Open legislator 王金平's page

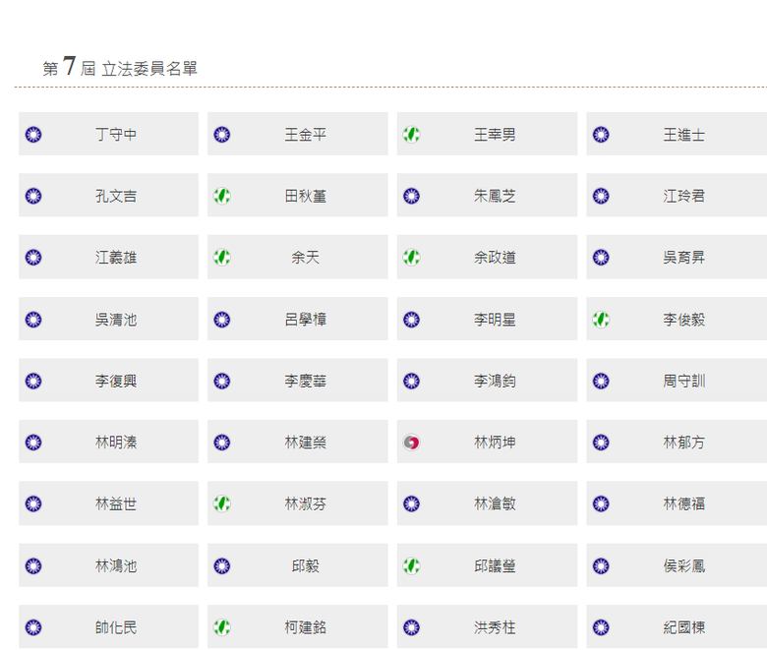305,135
